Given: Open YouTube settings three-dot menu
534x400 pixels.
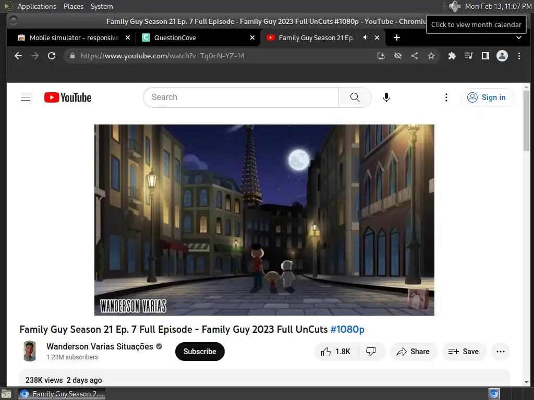Looking at the screenshot, I should tap(446, 97).
